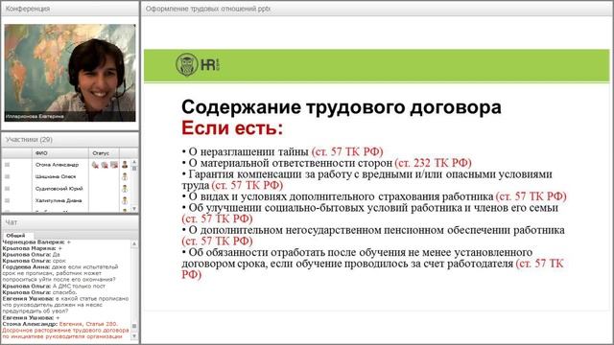Click red subheading "Если есть:"
The image size is (614, 345).
point(232,128)
